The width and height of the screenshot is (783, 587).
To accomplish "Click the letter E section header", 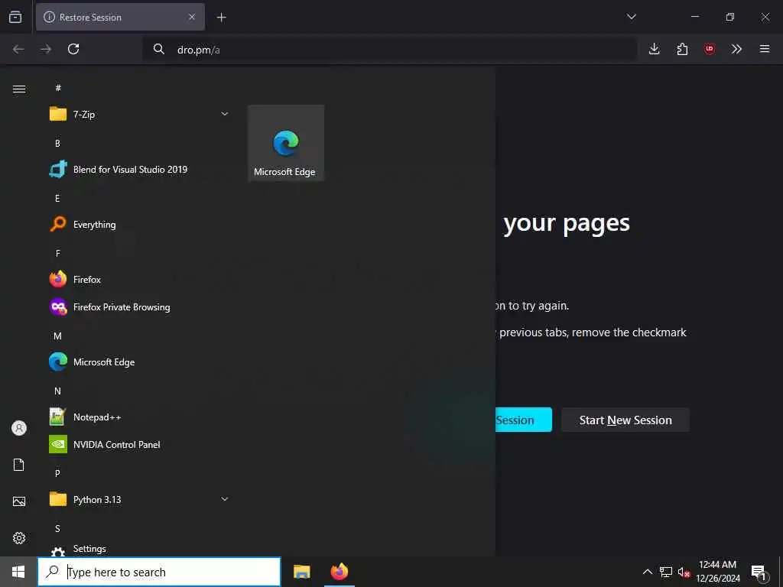I will pyautogui.click(x=57, y=198).
